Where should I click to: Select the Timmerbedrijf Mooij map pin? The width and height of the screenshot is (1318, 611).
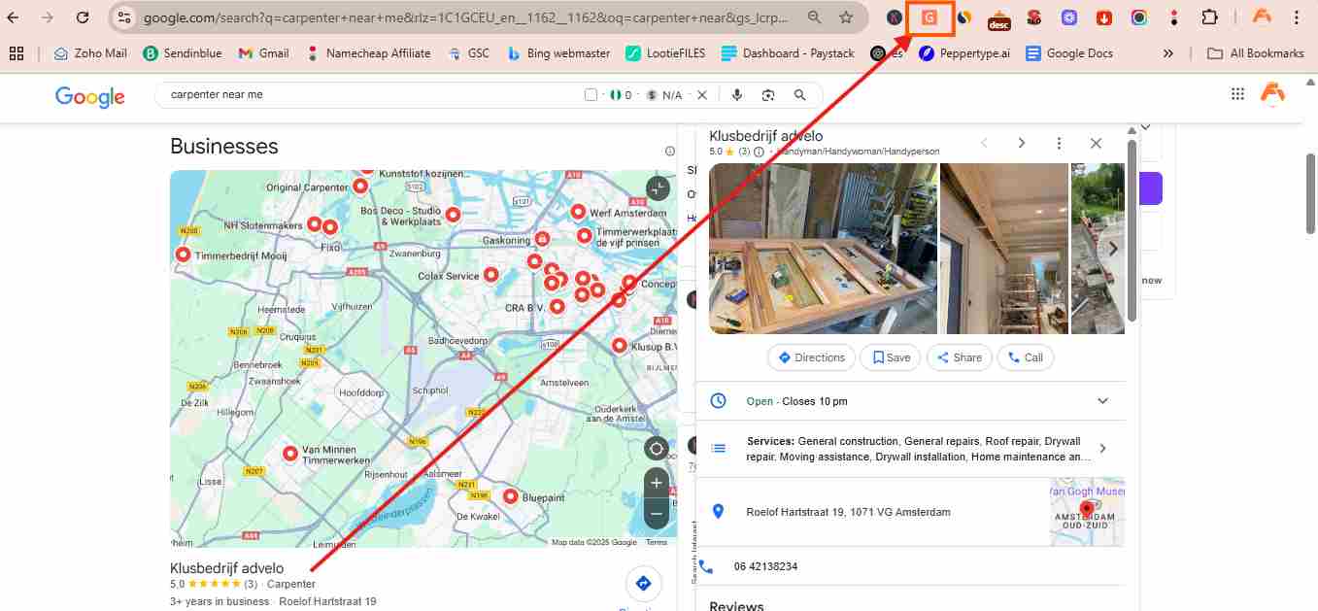[183, 255]
